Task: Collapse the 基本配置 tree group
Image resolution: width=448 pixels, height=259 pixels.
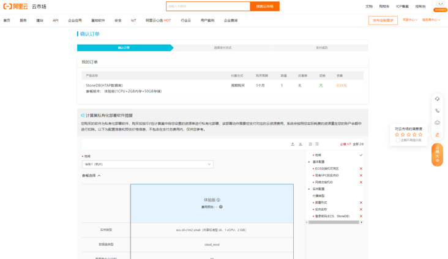Action: click(309, 162)
